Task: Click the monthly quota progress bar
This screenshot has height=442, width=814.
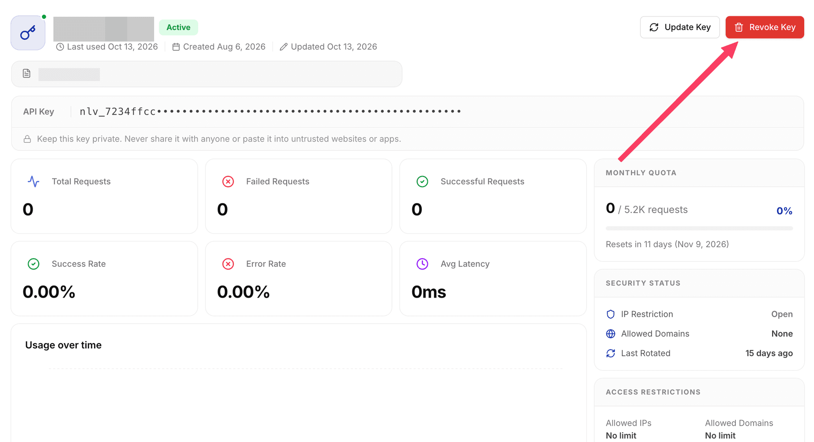Action: pyautogui.click(x=699, y=229)
